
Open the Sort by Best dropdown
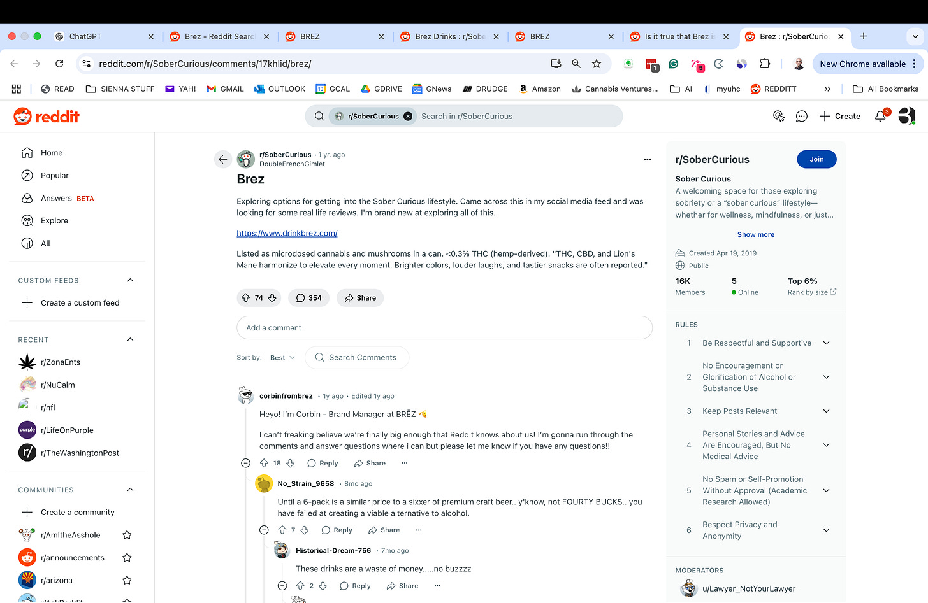[x=282, y=358]
